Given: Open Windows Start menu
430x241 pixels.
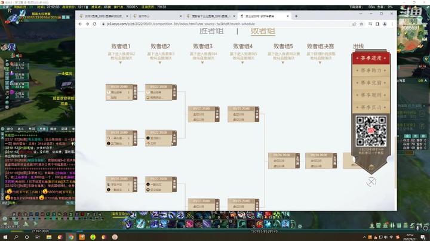Looking at the screenshot, I should [5, 237].
